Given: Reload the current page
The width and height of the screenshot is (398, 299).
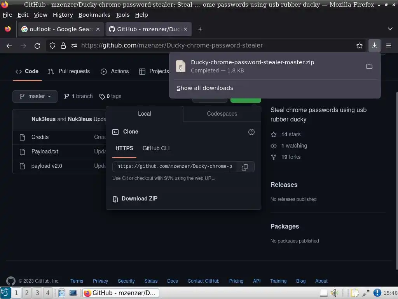Looking at the screenshot, I should point(37,46).
